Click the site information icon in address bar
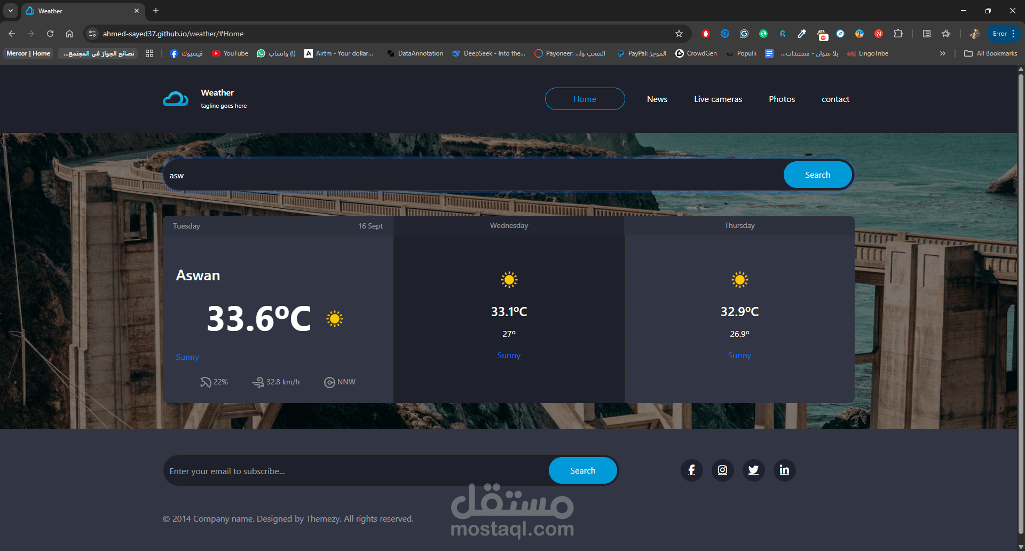Viewport: 1025px width, 551px height. point(92,34)
